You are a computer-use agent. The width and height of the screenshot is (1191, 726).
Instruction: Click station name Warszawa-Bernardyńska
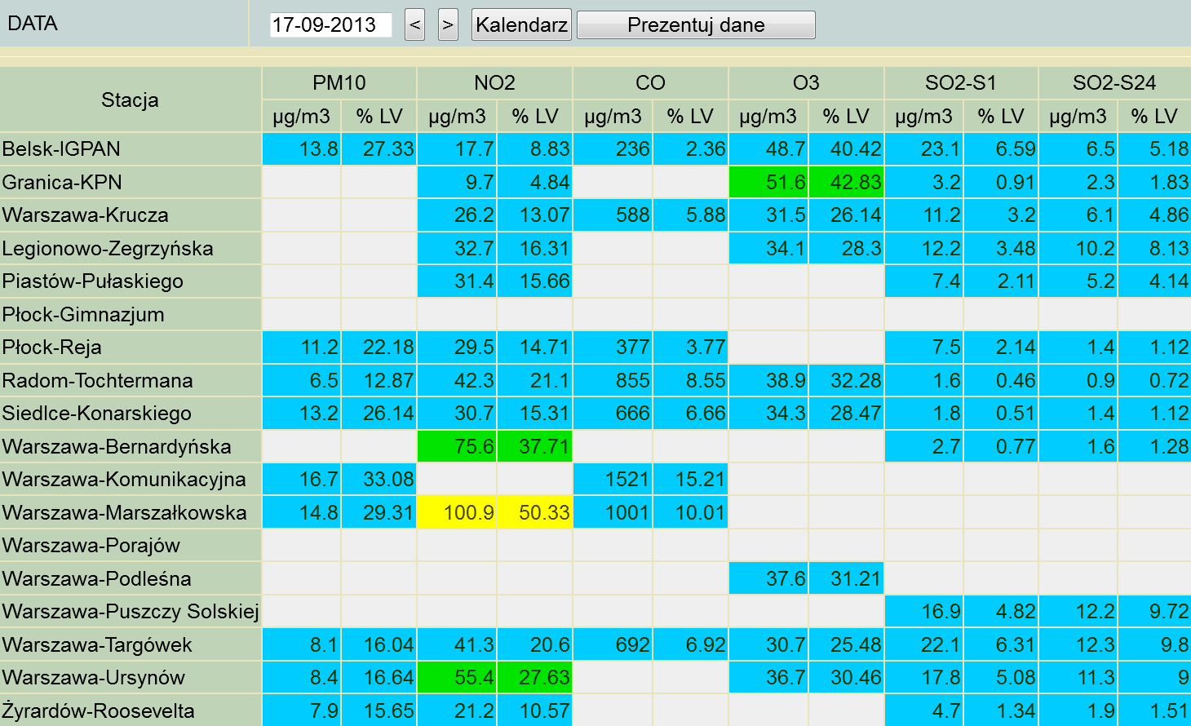click(117, 446)
